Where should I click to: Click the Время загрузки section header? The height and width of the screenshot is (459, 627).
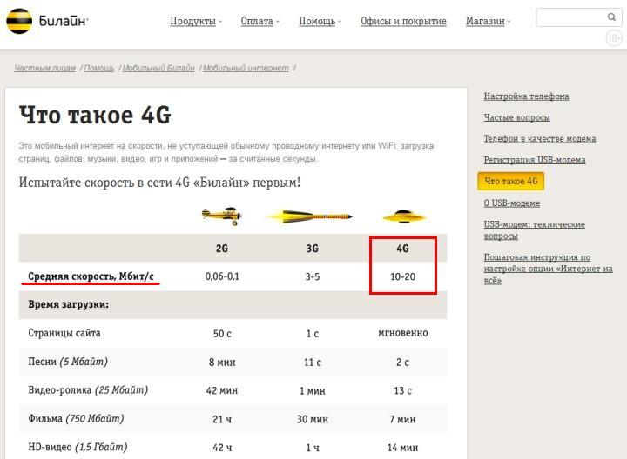(69, 304)
